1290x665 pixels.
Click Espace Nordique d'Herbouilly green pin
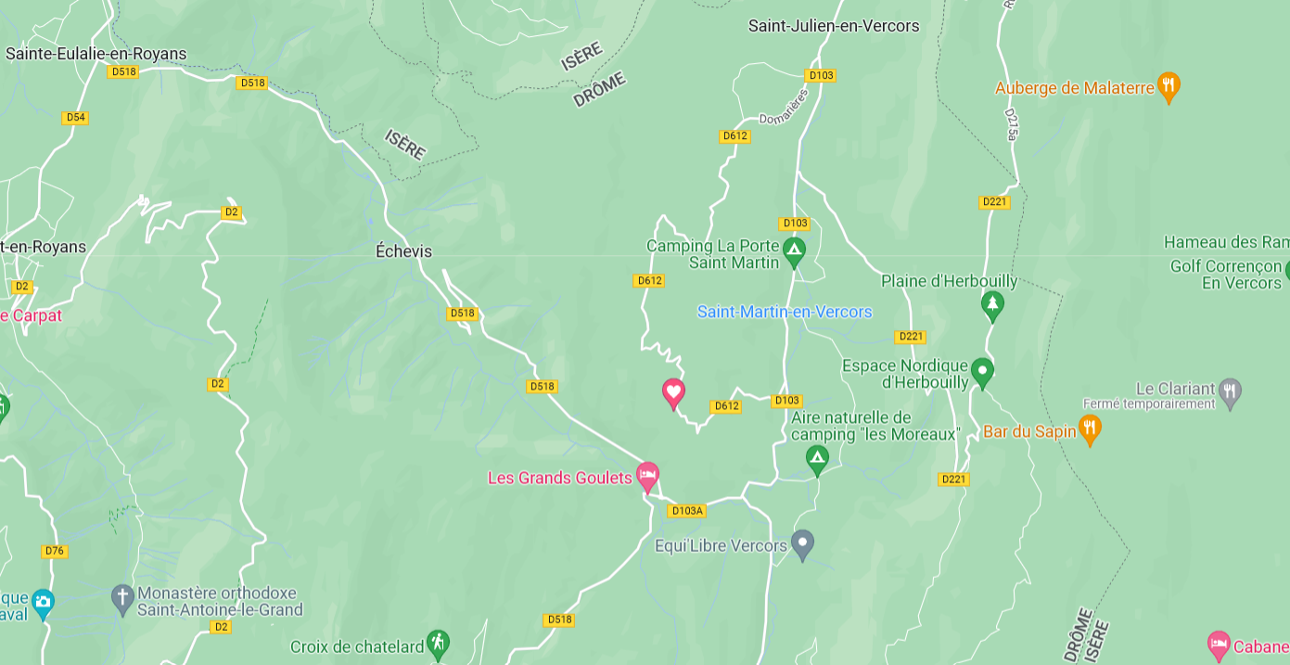point(982,374)
